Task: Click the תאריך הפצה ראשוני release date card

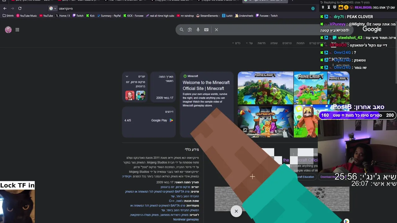Action: (163, 87)
